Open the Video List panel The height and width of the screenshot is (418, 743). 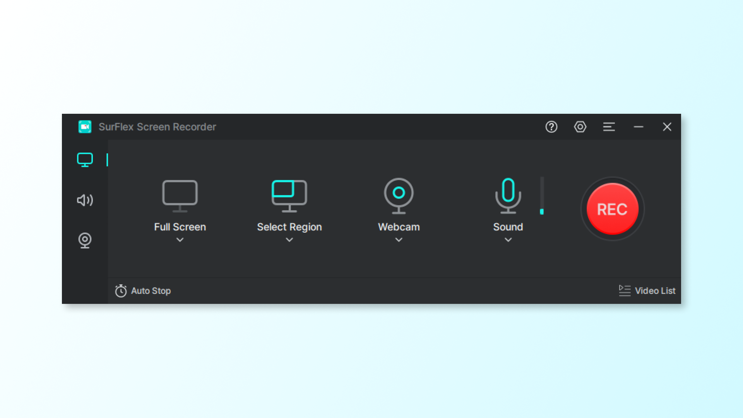click(x=647, y=291)
